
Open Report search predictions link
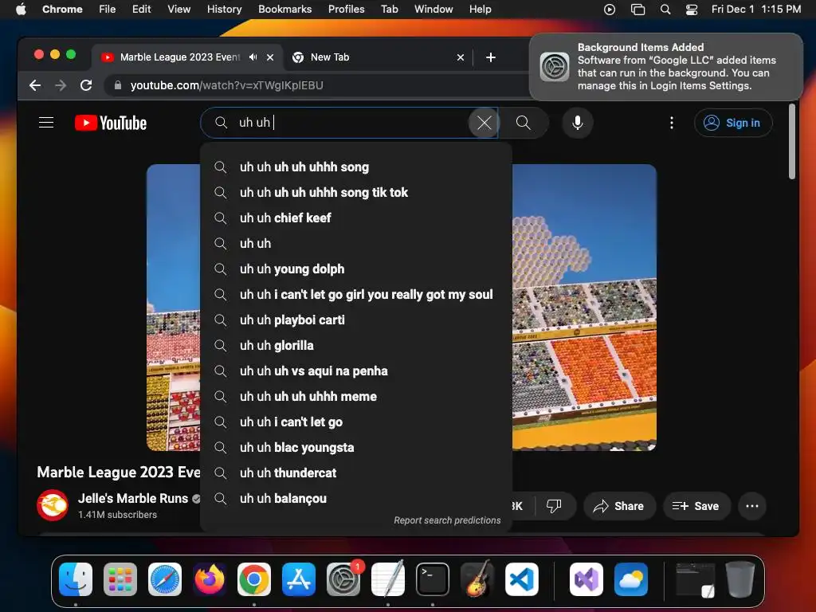447,520
